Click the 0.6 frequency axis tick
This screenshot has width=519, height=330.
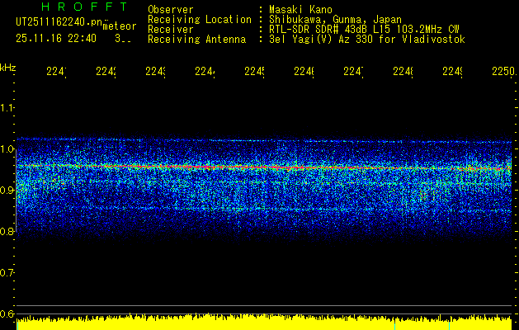click(7, 313)
